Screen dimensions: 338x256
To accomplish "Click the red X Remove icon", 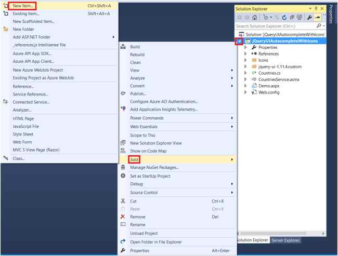I will (123, 217).
